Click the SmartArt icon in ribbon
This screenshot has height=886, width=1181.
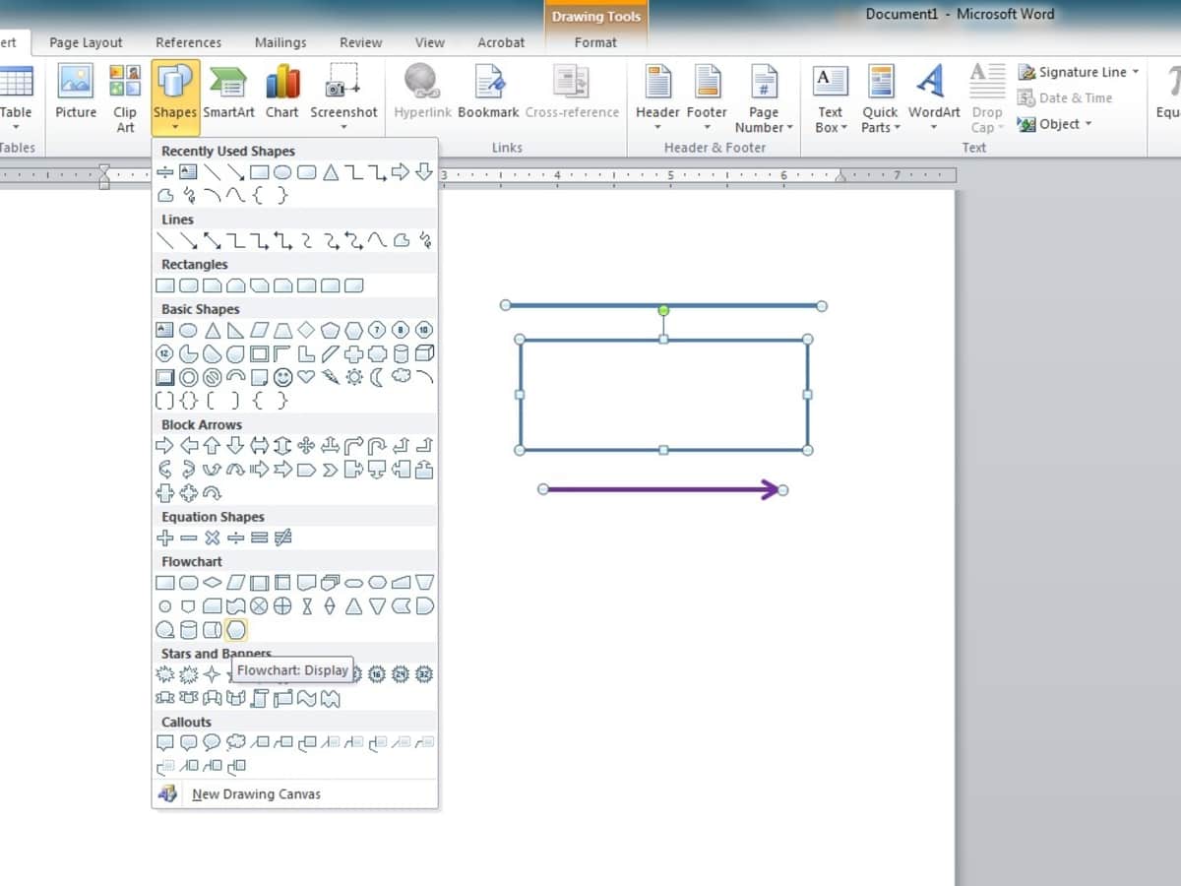[x=228, y=92]
